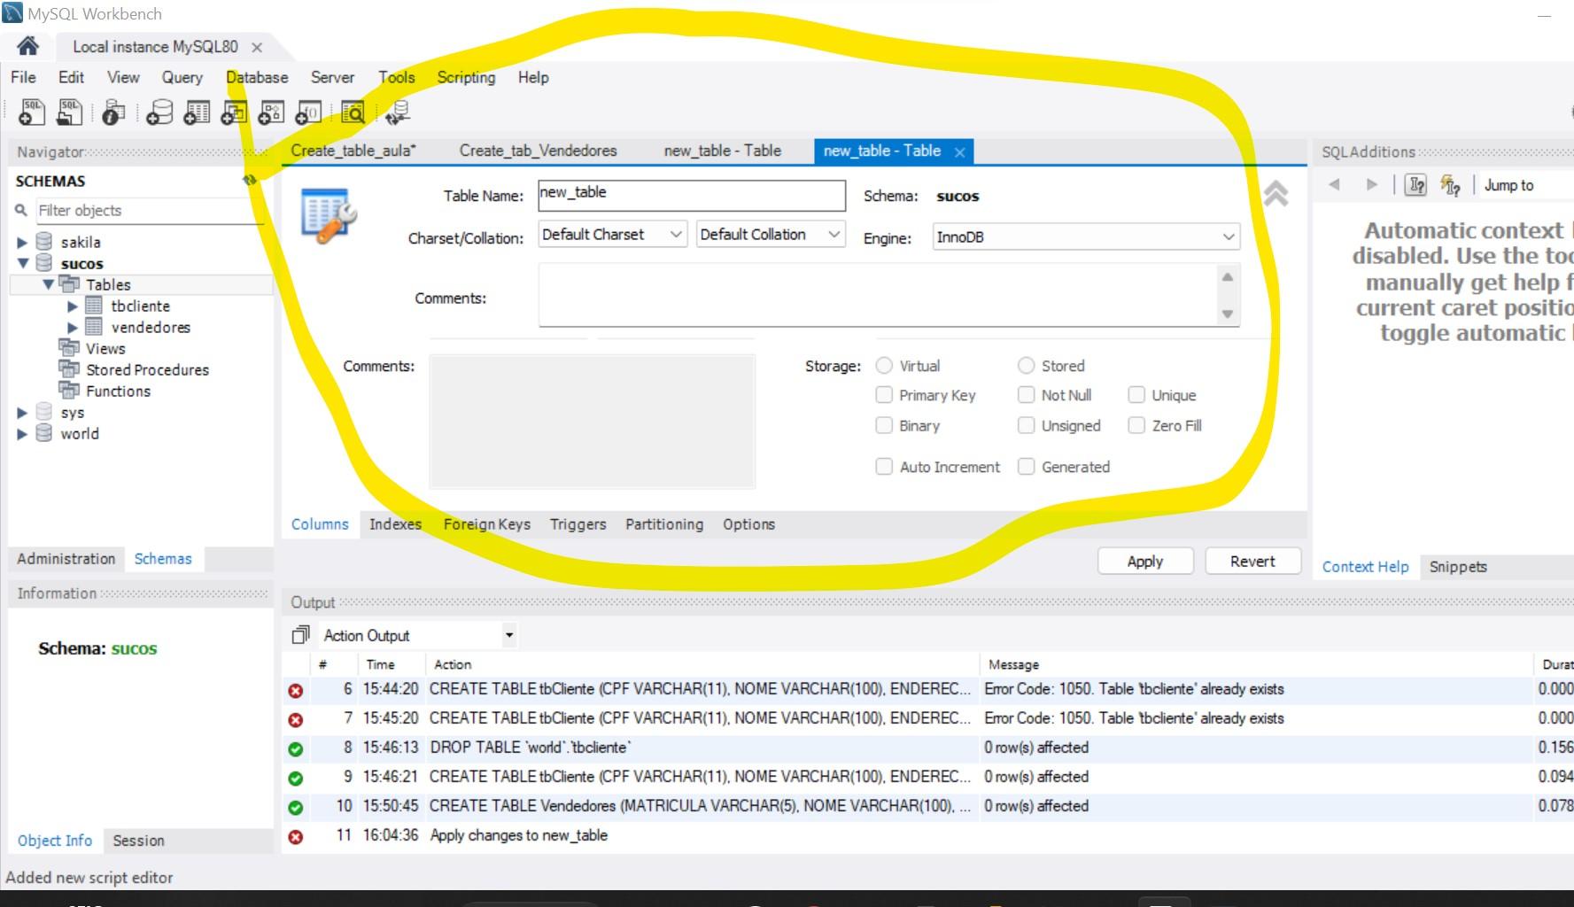Click the success icon on output row 8
The width and height of the screenshot is (1574, 907).
tap(296, 748)
